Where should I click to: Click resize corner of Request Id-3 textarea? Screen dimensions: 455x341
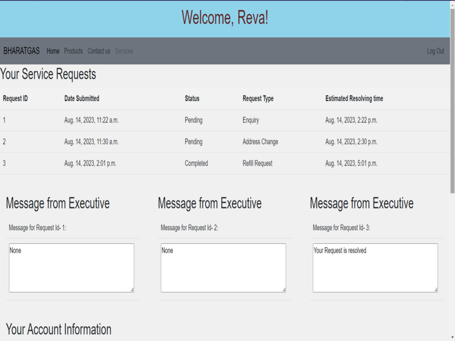coord(436,290)
